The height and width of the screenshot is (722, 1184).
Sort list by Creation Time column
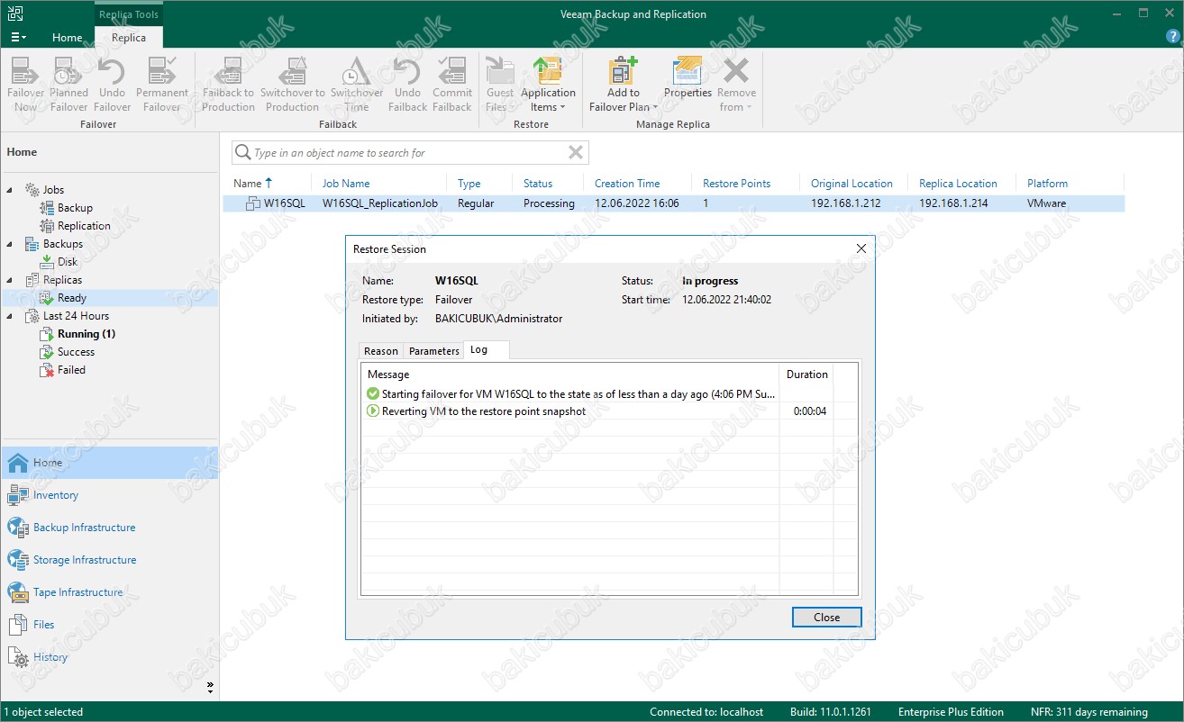627,183
